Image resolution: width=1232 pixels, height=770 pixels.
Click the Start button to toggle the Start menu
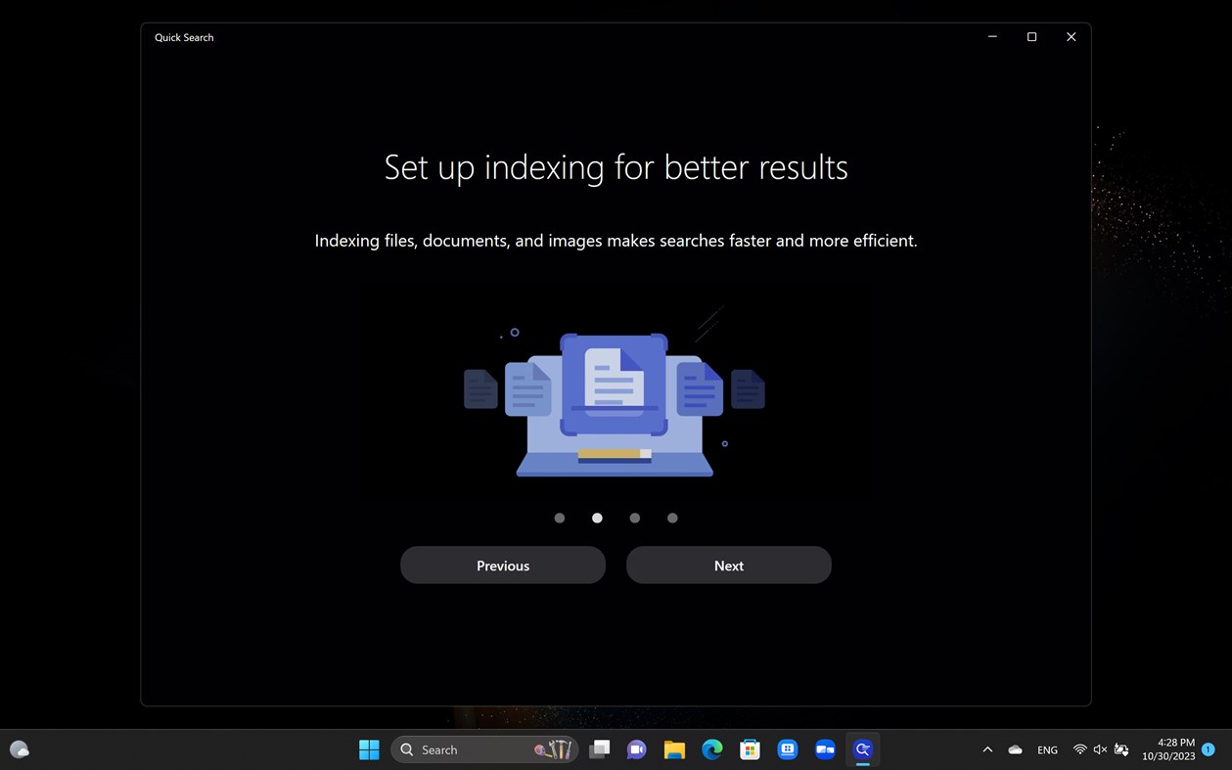369,749
